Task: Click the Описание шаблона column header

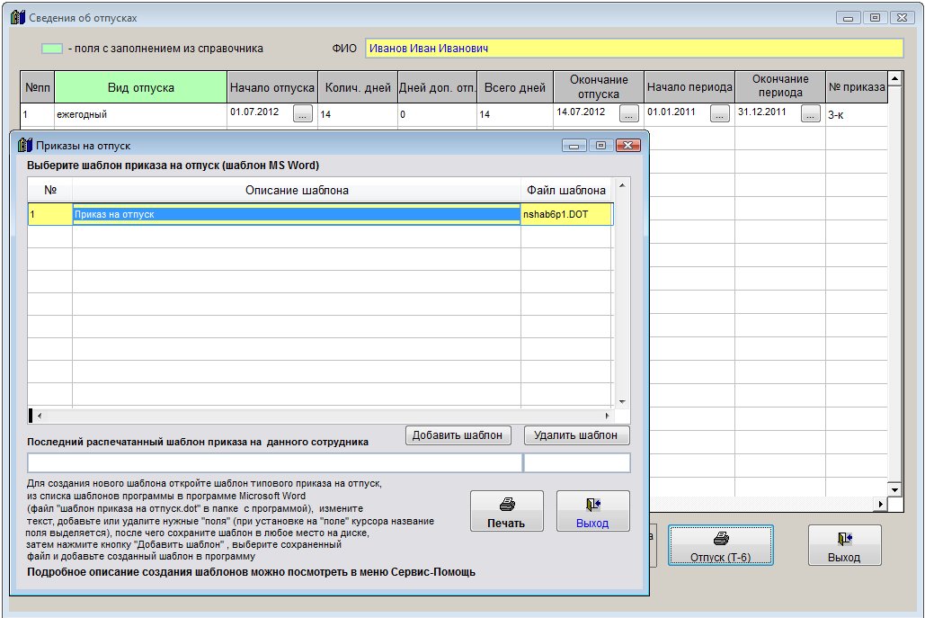Action: click(x=296, y=191)
